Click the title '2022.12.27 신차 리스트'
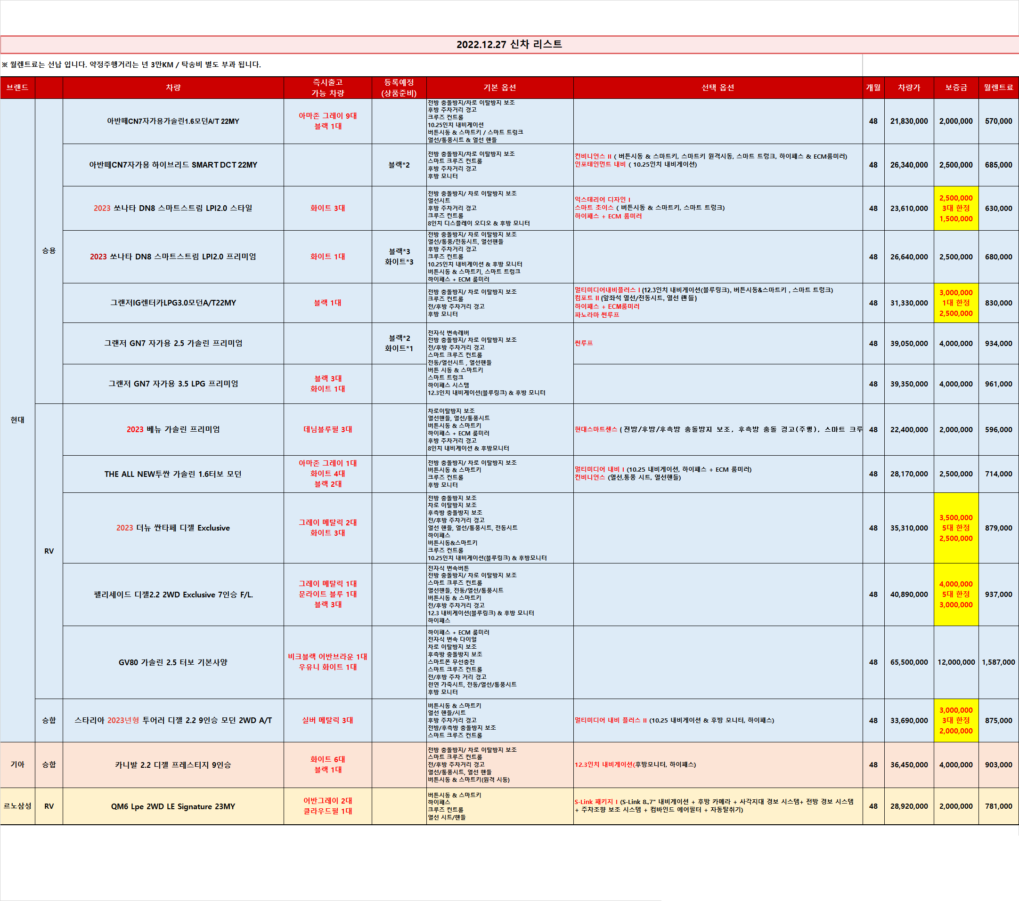The width and height of the screenshot is (1019, 901). click(x=509, y=44)
